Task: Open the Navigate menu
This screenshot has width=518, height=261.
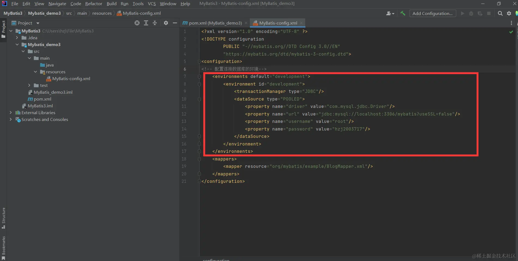Action: tap(57, 4)
